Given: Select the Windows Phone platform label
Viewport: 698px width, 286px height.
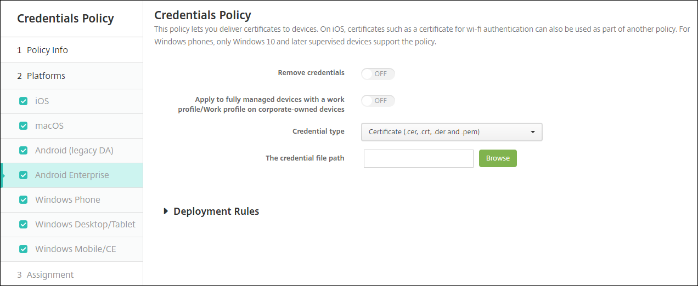Looking at the screenshot, I should tap(67, 200).
